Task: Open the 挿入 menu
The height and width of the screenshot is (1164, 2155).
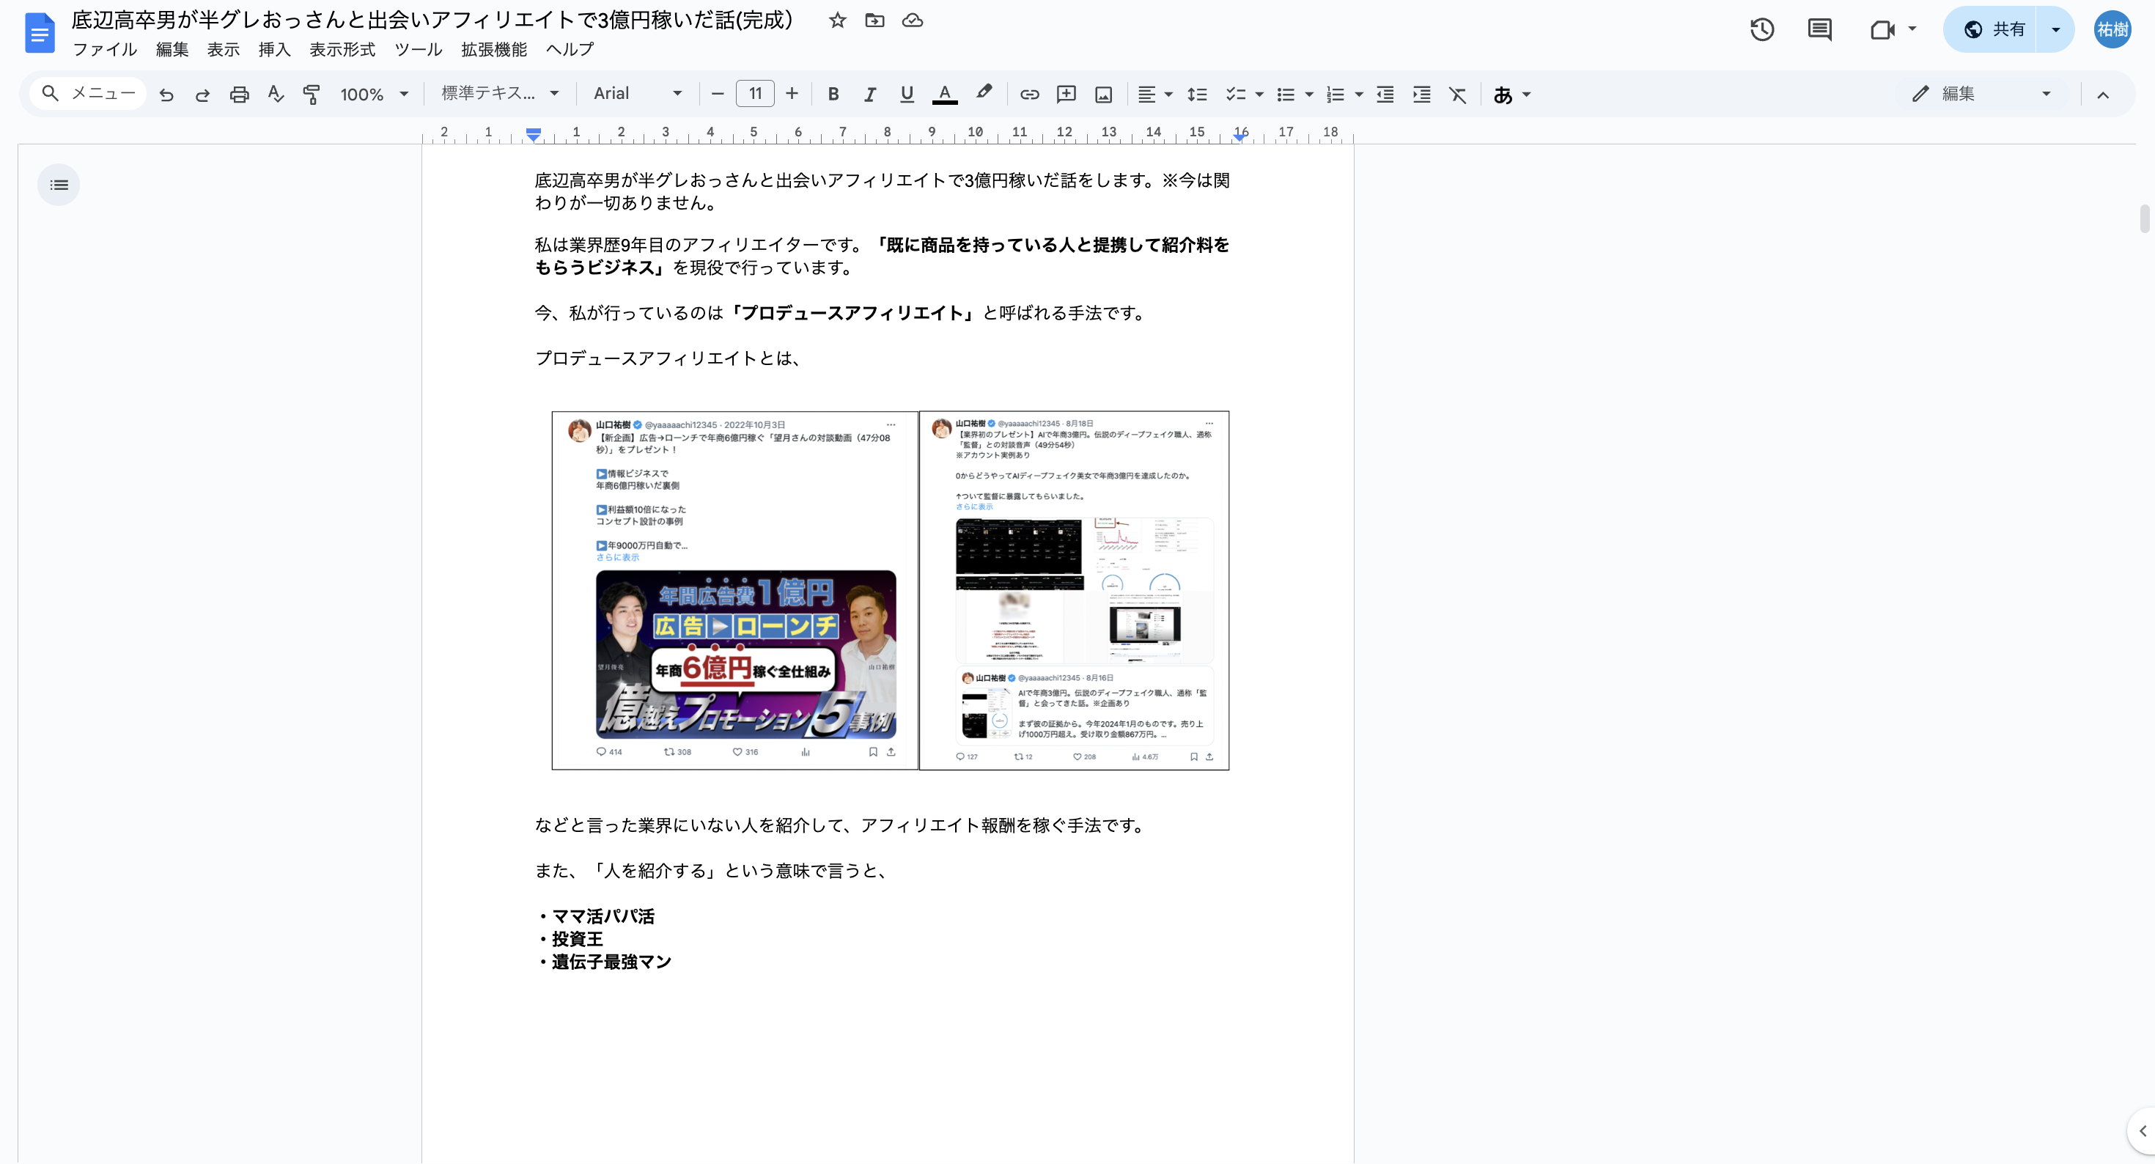Action: [x=273, y=49]
